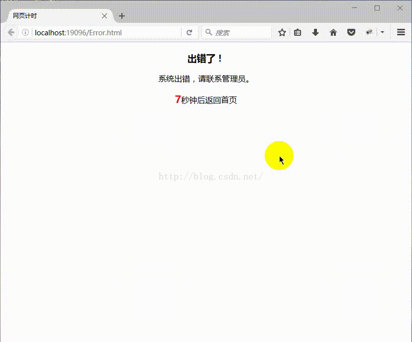Open the site information icon
Image resolution: width=412 pixels, height=342 pixels.
point(25,32)
